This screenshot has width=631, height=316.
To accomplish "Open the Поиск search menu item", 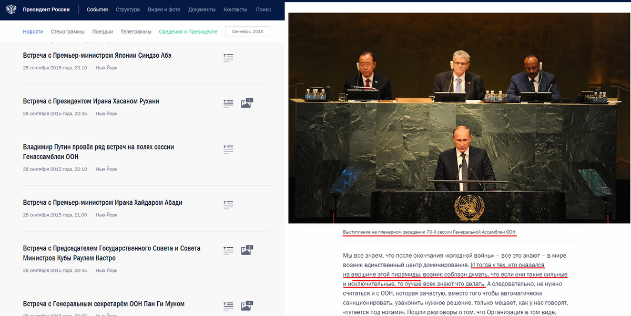I will [263, 9].
